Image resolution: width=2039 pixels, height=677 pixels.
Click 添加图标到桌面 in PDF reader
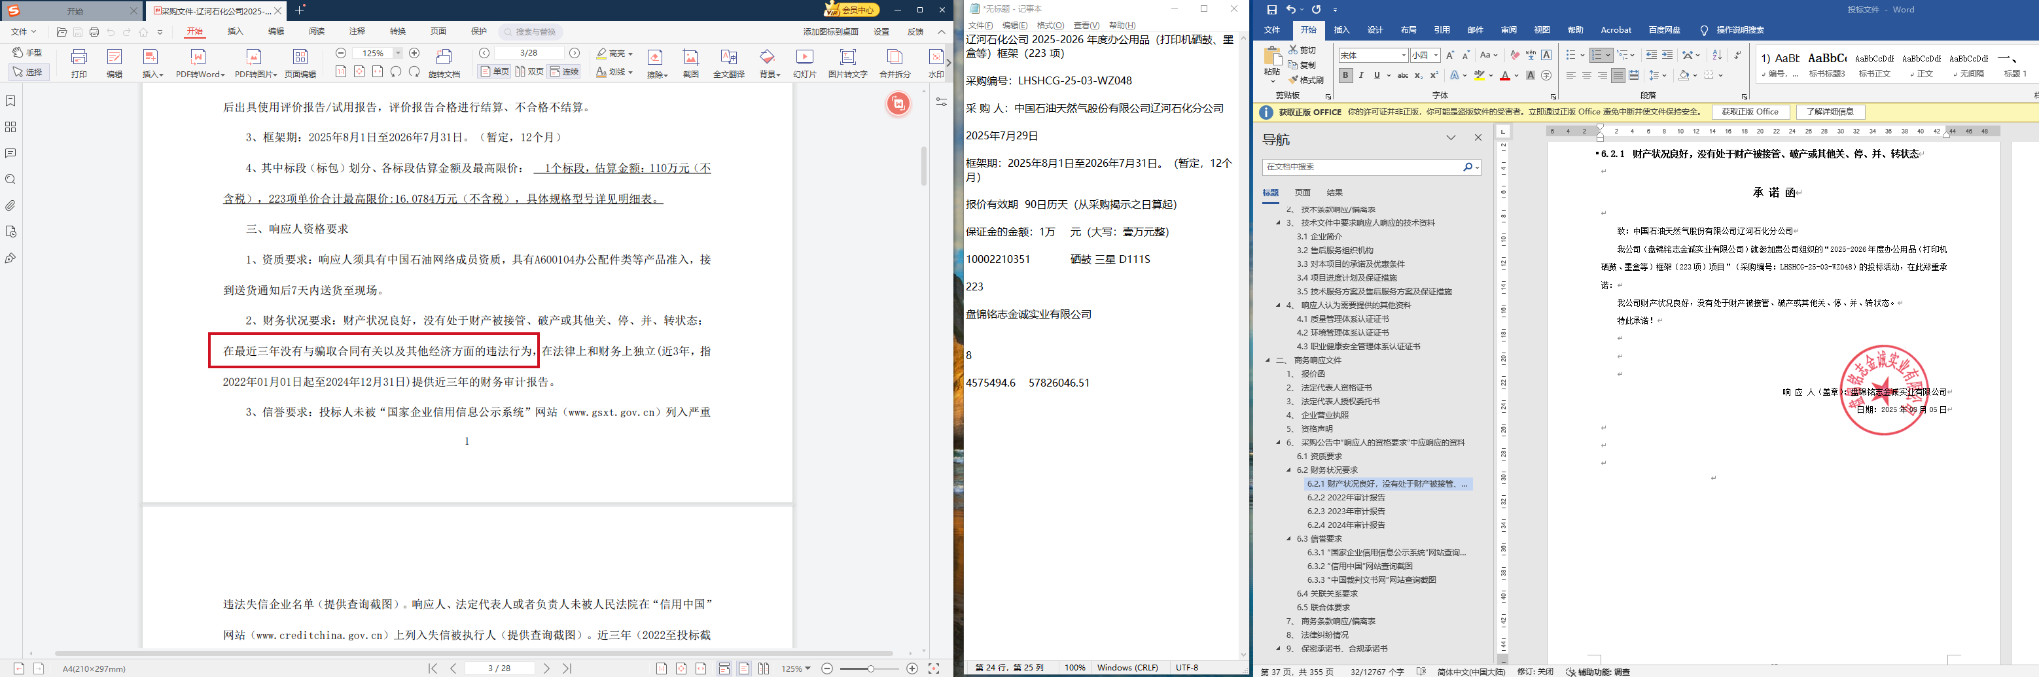[830, 31]
